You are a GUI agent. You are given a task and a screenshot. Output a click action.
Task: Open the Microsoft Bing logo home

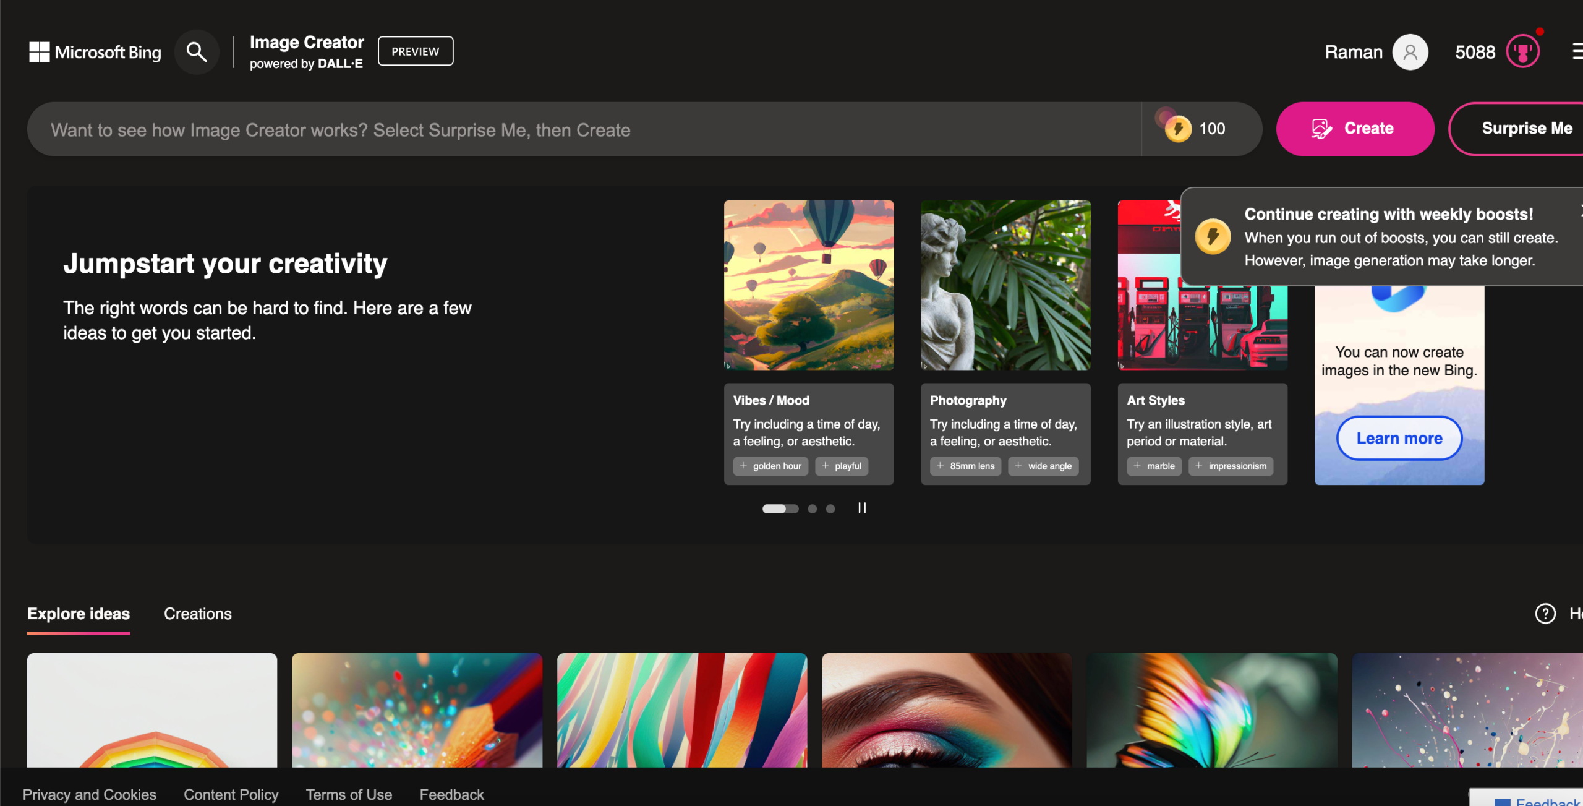95,52
